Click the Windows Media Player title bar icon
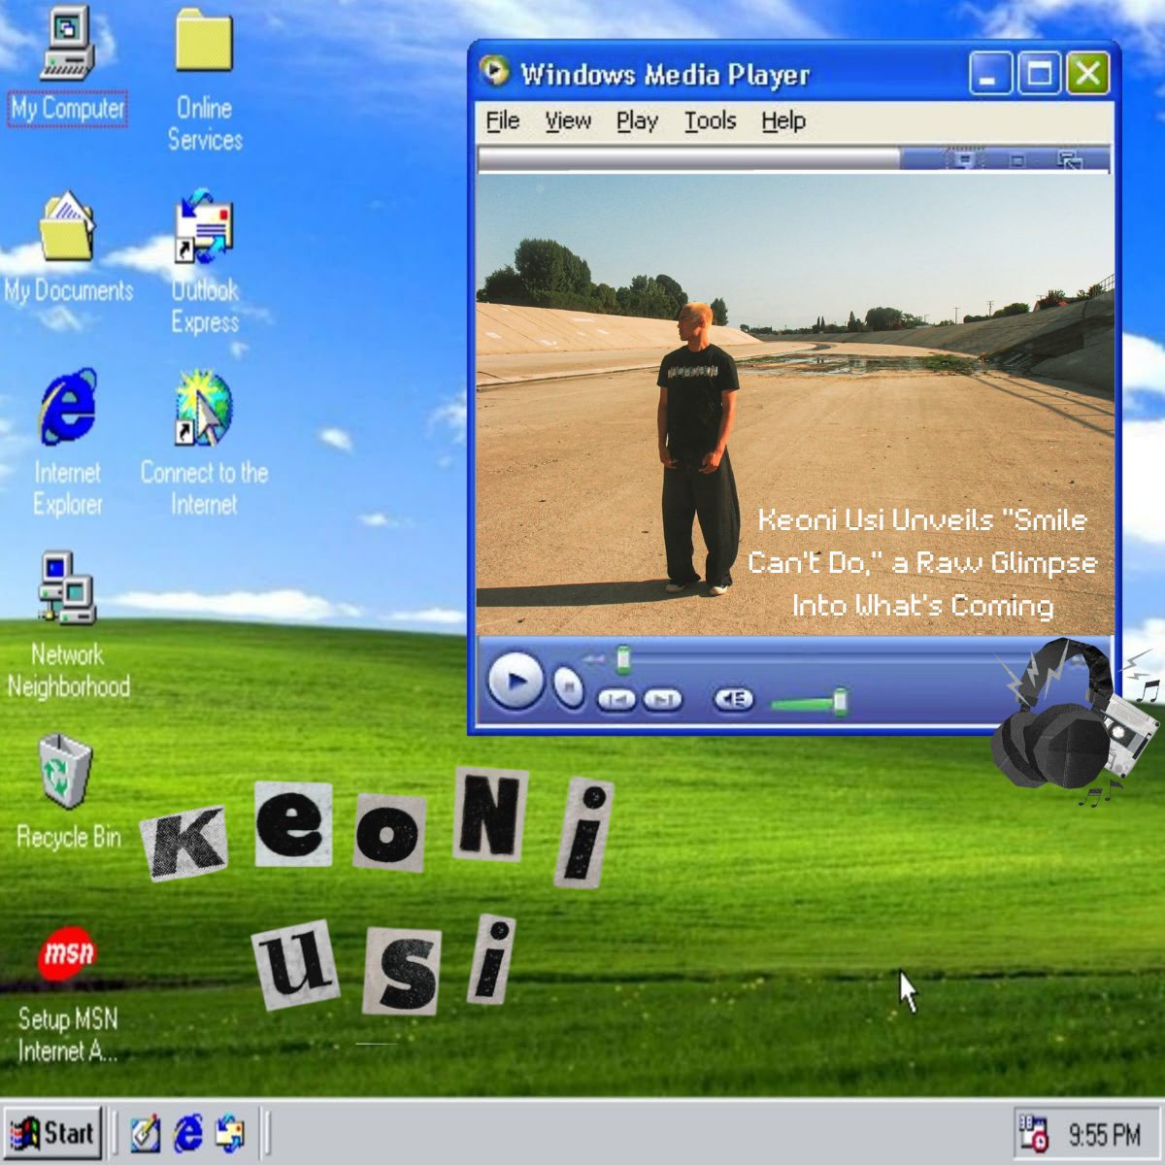The image size is (1165, 1165). point(495,71)
